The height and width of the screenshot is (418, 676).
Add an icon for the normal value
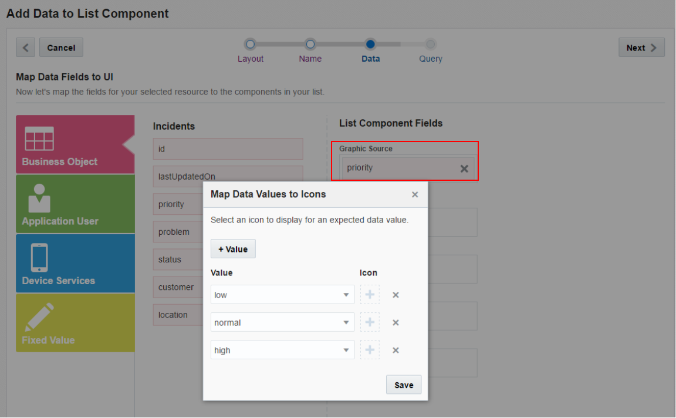coord(370,322)
